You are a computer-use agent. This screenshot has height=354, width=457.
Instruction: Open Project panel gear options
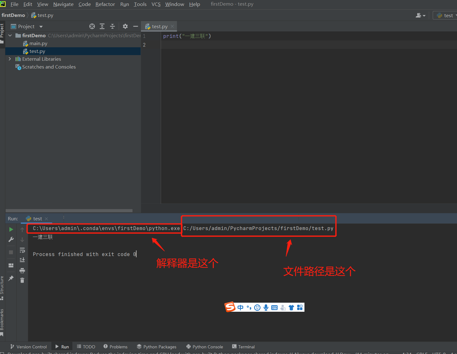click(125, 26)
